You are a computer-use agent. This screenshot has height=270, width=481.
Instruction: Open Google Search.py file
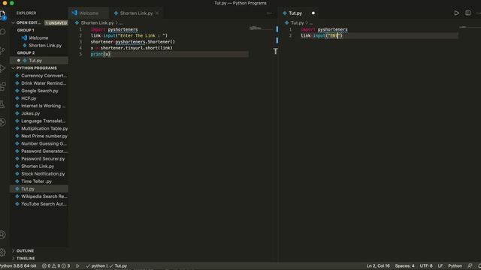coord(39,91)
